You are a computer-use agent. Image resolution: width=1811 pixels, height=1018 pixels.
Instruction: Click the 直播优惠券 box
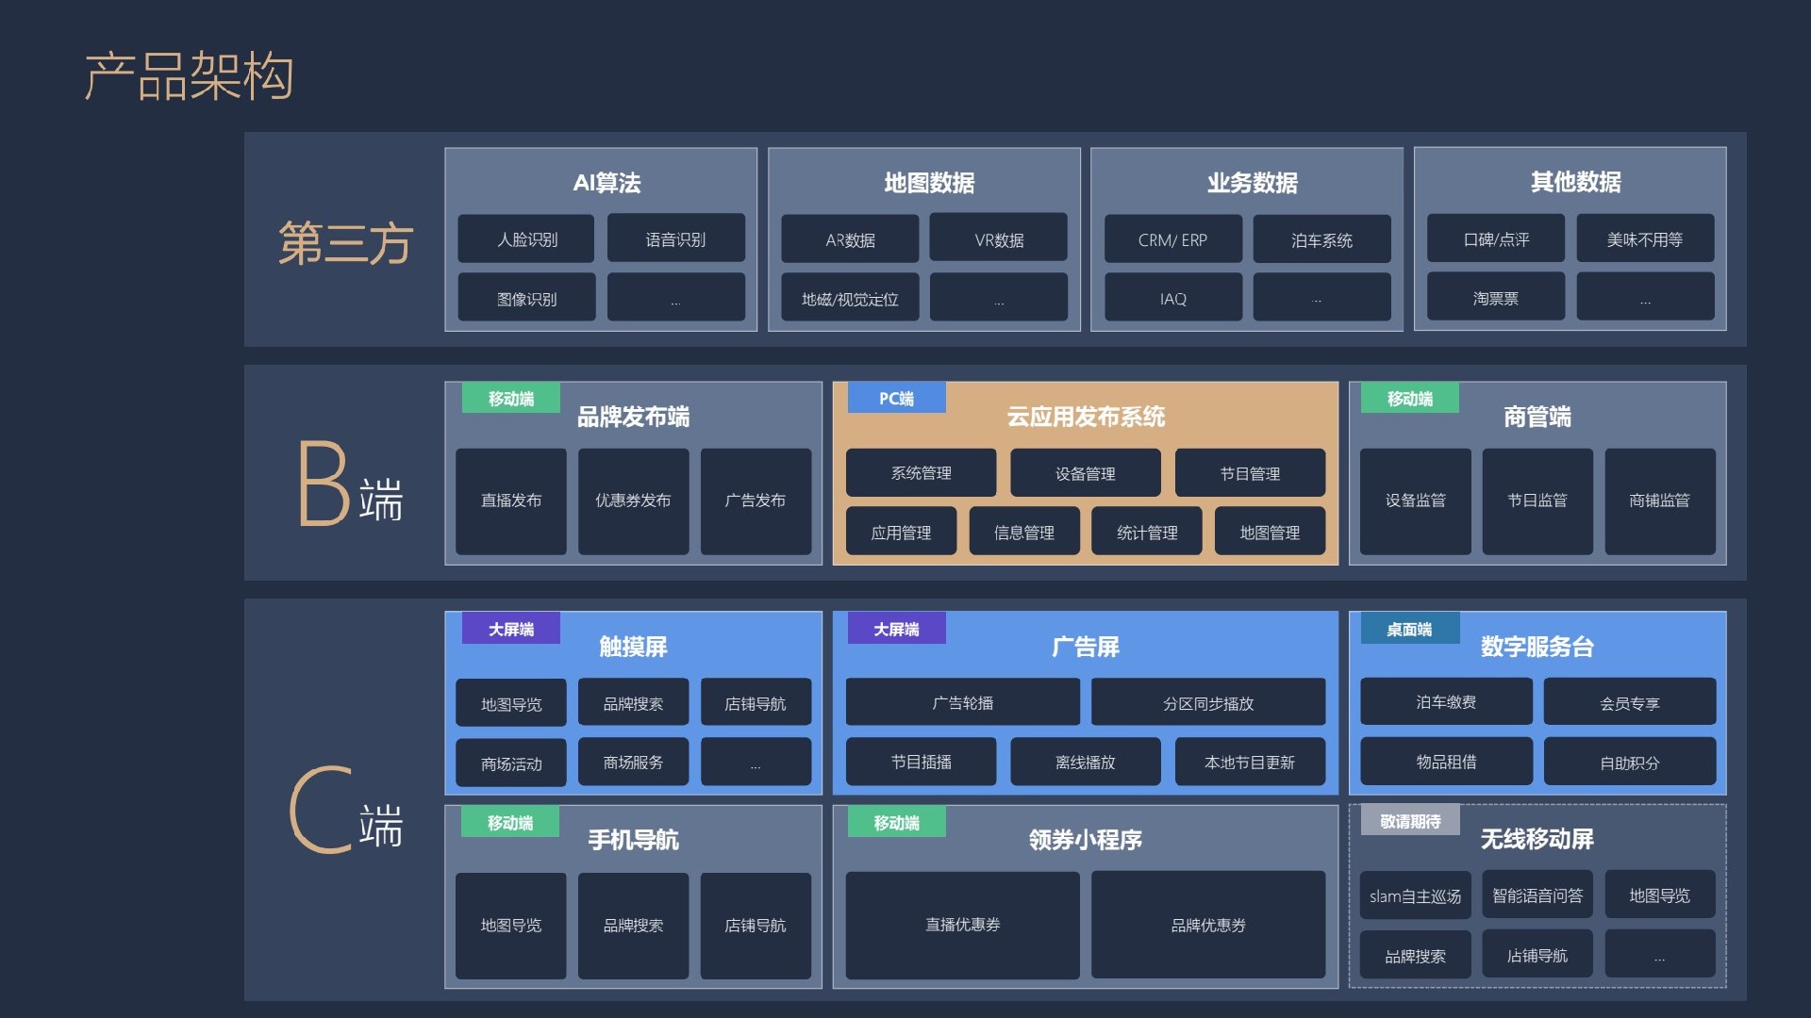(x=962, y=926)
